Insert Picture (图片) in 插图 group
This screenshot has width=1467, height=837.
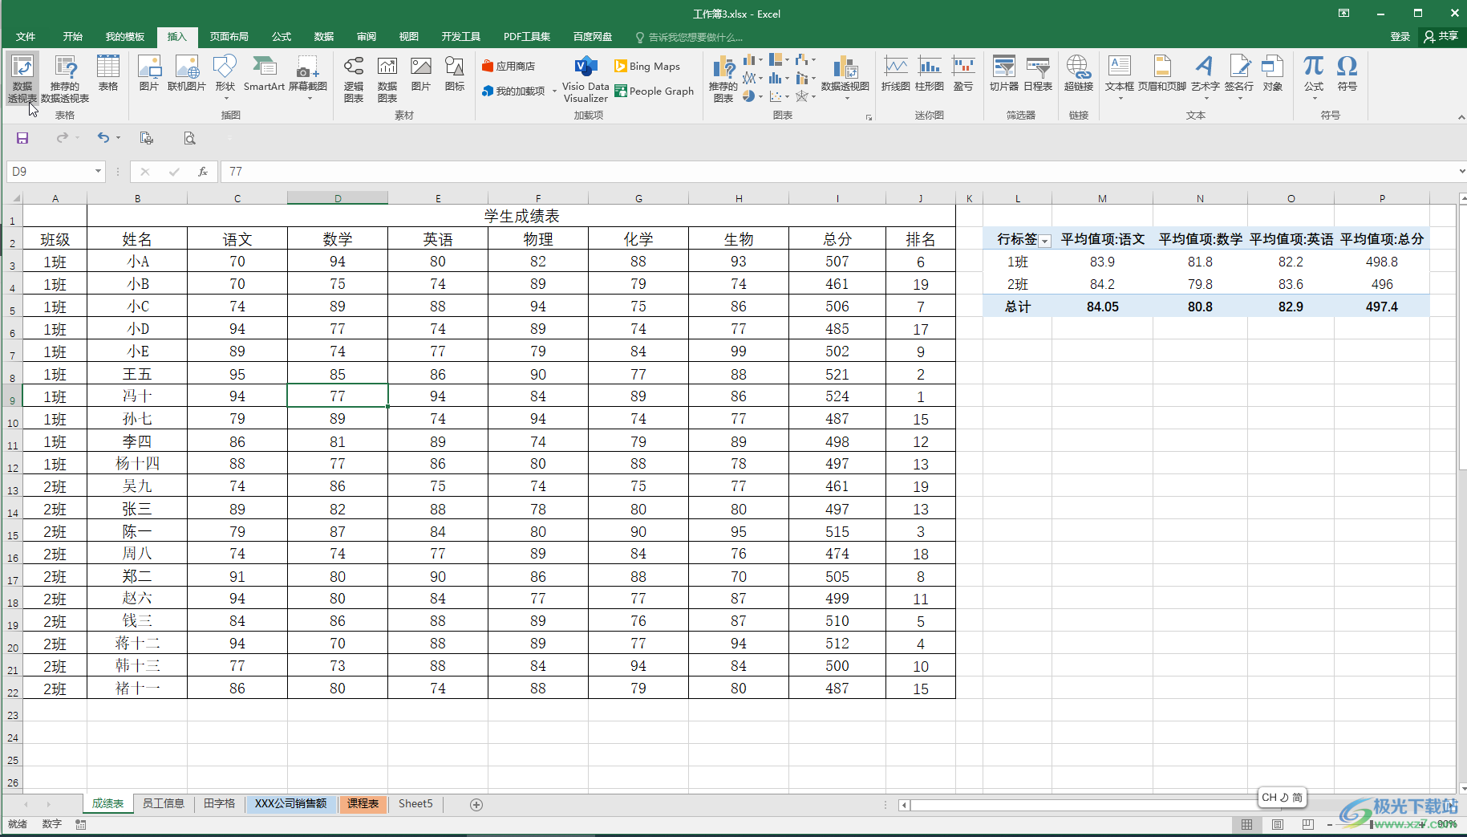point(149,73)
